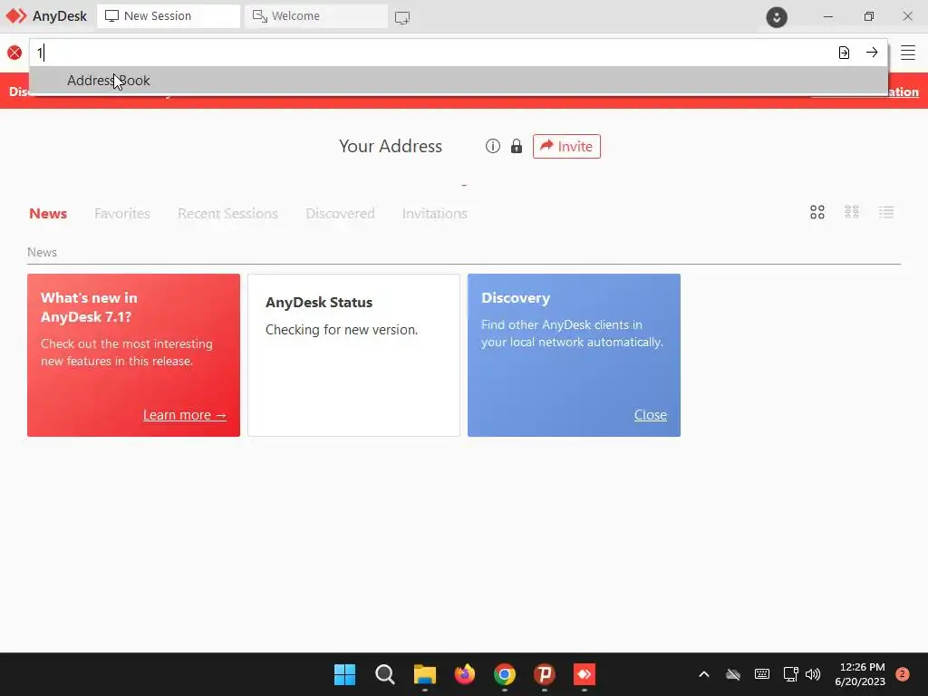Click the network display tray icon
928x696 pixels.
click(x=790, y=674)
